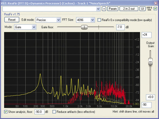The image size is (159, 119).
Task: Click the top graph range field showing +24
Action: [x=146, y=35]
